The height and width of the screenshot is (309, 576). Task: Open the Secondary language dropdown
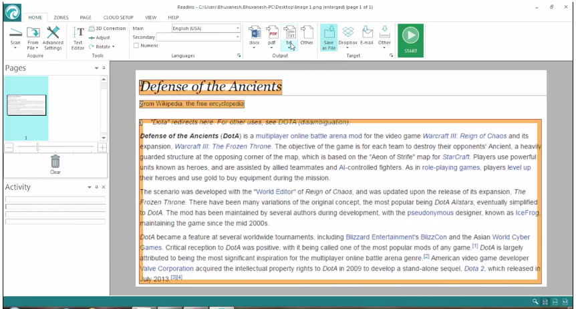pyautogui.click(x=237, y=37)
